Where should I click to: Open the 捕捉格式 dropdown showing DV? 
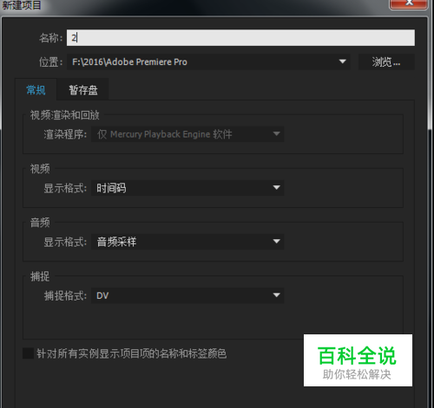pyautogui.click(x=187, y=295)
